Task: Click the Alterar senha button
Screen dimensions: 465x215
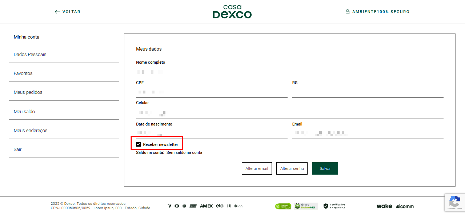Action: 292,168
